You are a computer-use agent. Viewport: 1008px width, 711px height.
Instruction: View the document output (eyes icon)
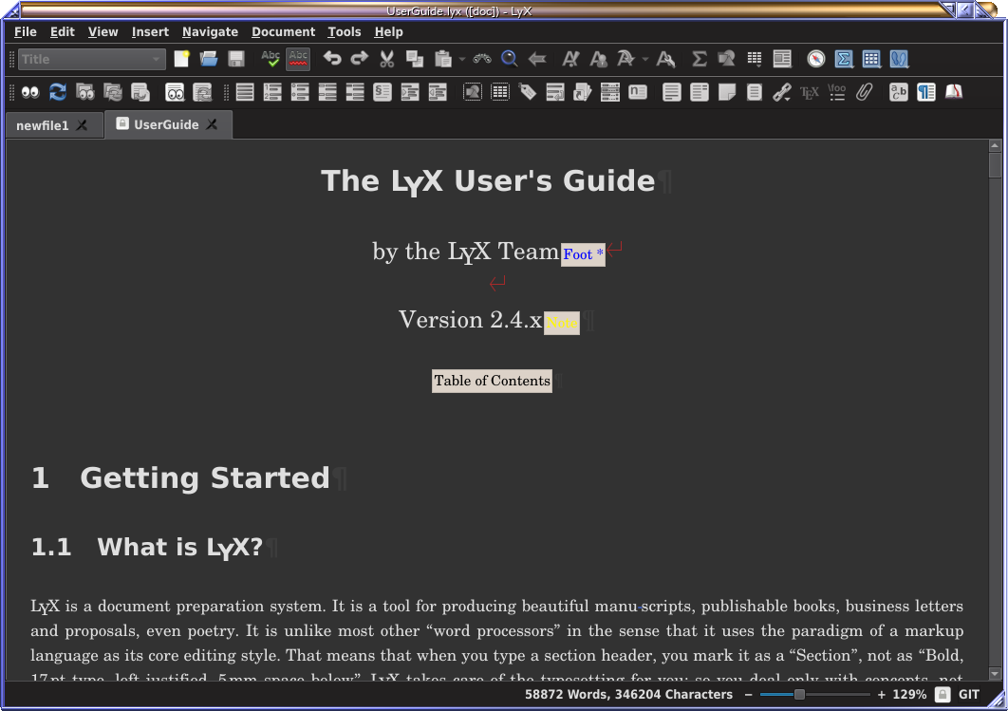(30, 92)
